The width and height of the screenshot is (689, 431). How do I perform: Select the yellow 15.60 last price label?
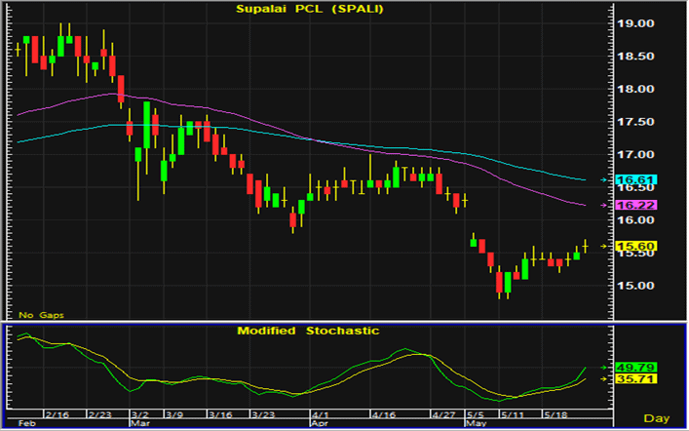pos(636,247)
